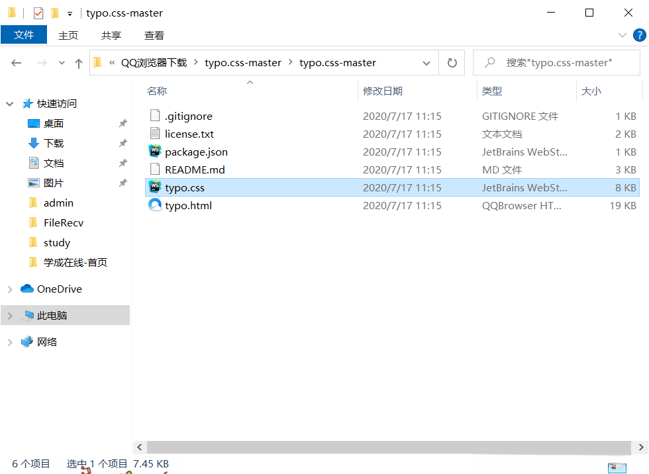Select the file name package.json
The height and width of the screenshot is (474, 649).
196,152
